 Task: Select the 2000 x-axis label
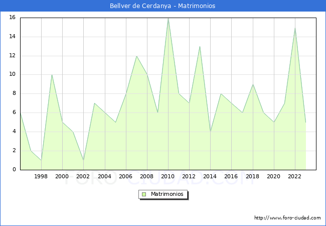[x=62, y=176]
